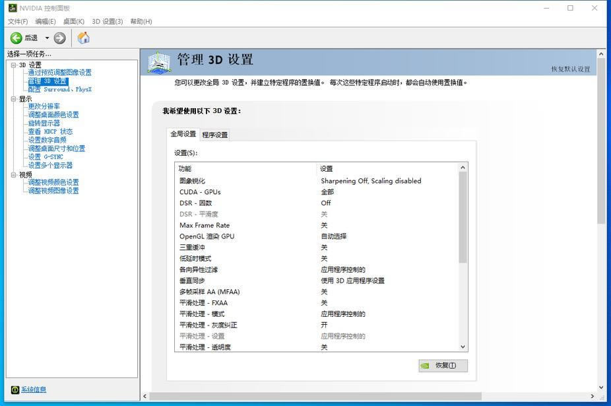Collapse the 3D 设置 tree node

[x=14, y=65]
